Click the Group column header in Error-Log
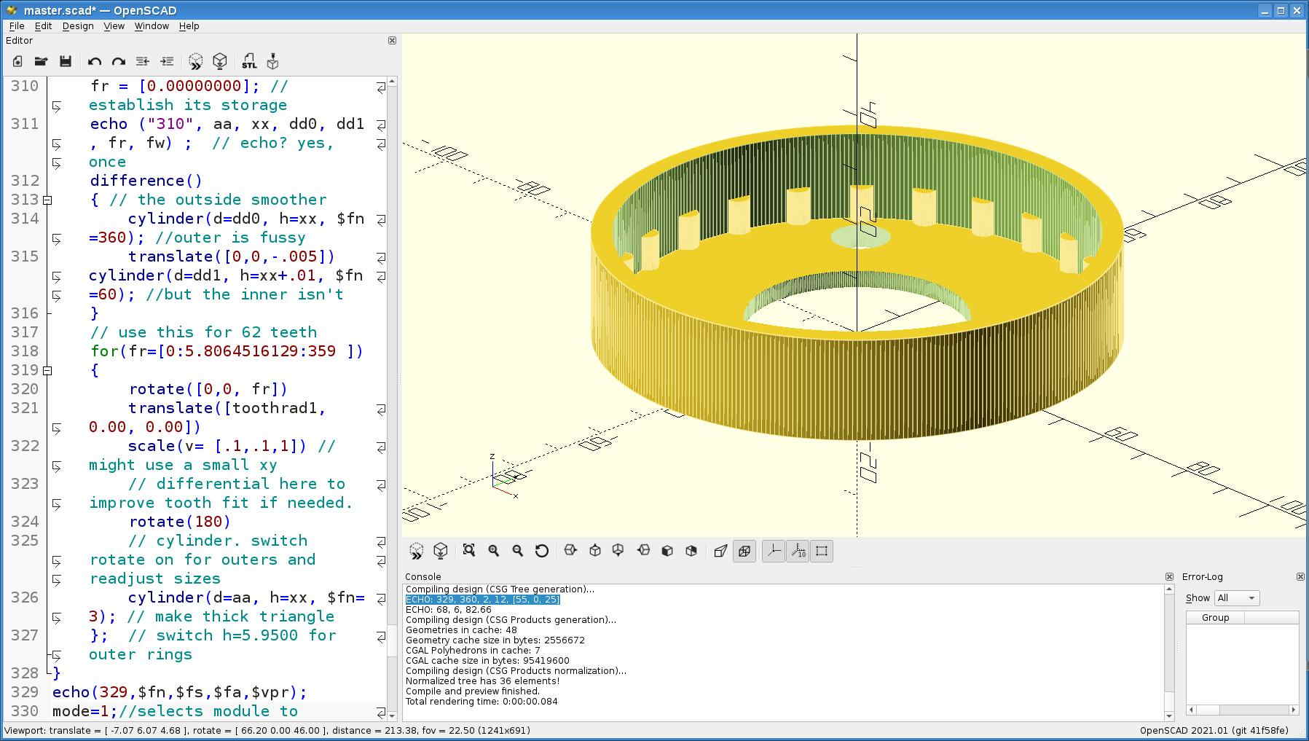 (1215, 617)
